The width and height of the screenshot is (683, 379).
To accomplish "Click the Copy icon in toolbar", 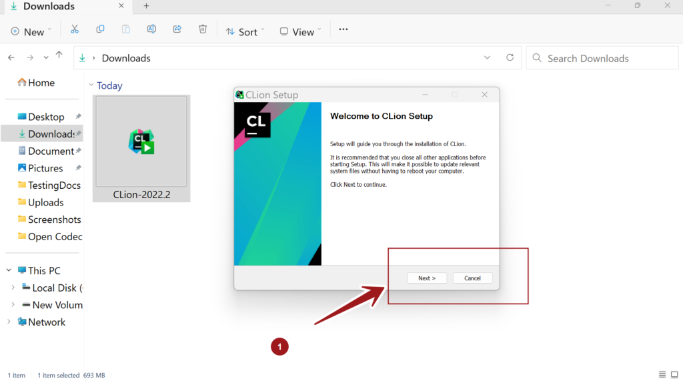I will [100, 30].
